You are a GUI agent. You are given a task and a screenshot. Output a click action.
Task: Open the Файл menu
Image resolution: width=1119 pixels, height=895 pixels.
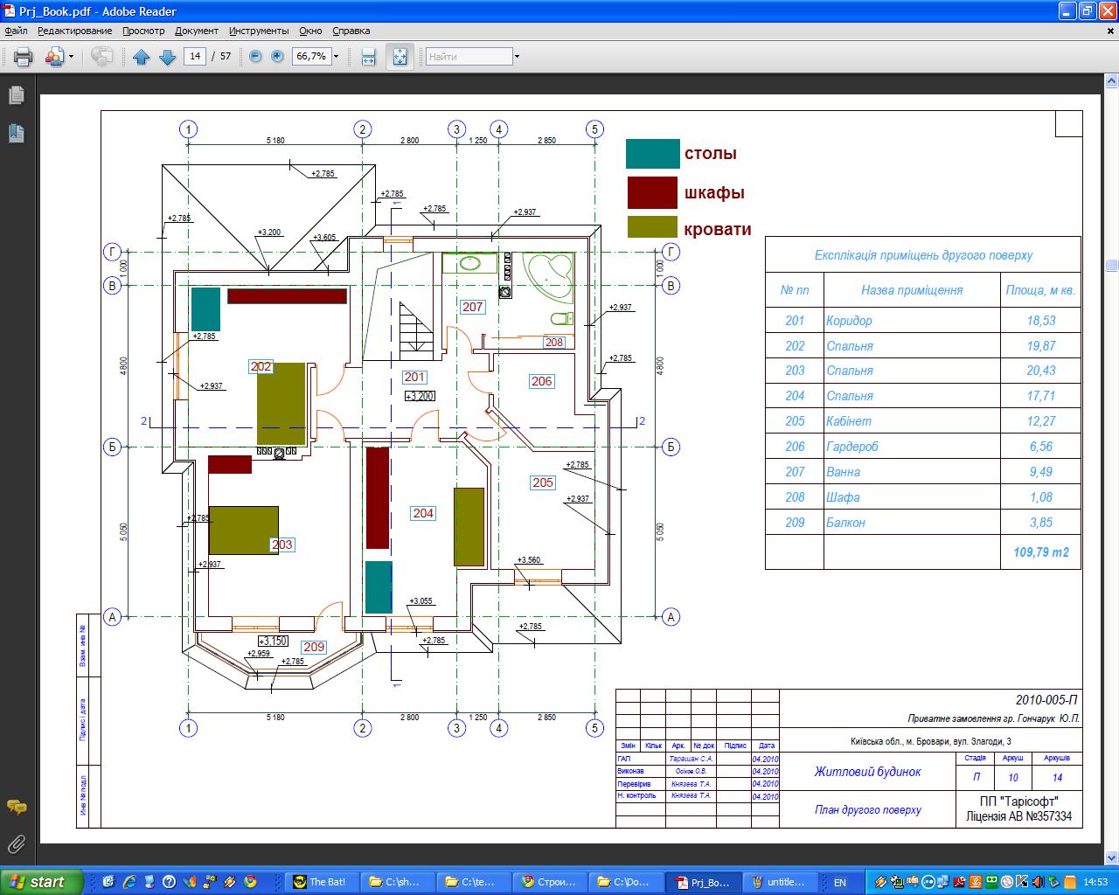coord(16,31)
